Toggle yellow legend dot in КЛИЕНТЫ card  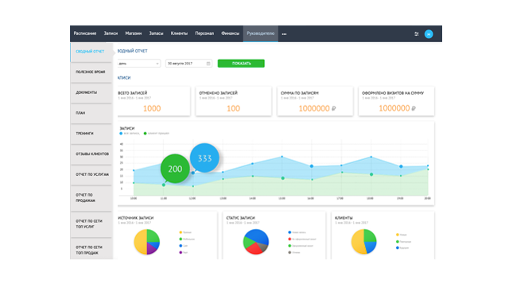pos(398,235)
